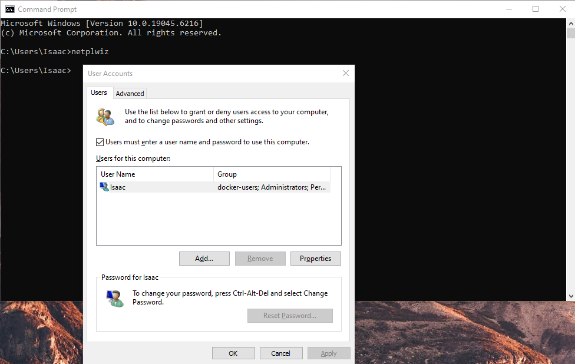575x364 pixels.
Task: Click the Command Prompt scrollbar down arrow
Action: click(x=571, y=296)
